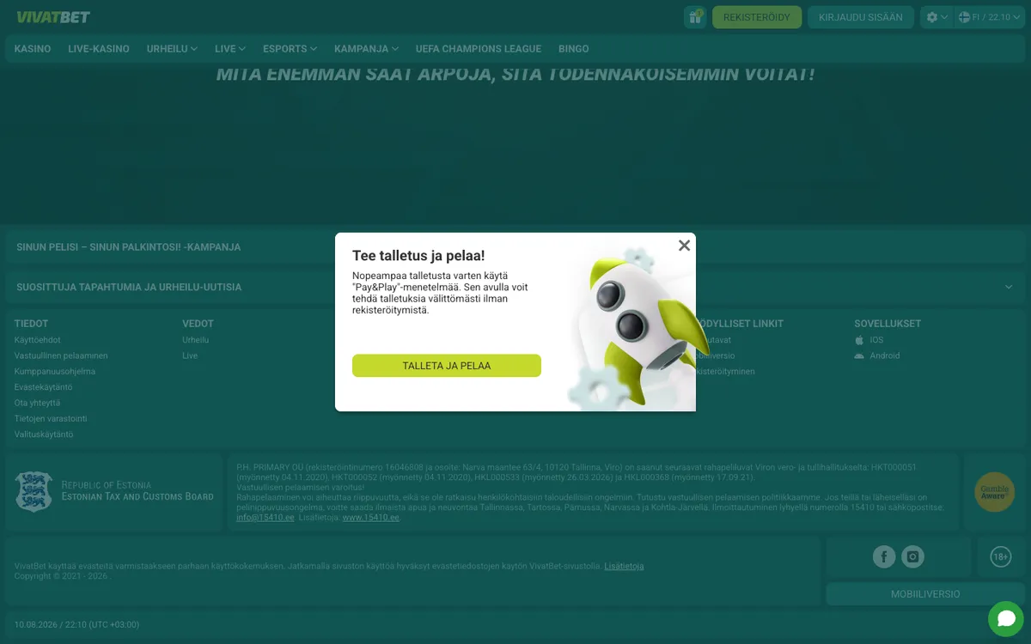The height and width of the screenshot is (644, 1031).
Task: Click Estonian Tax and Customs Board text
Action: [137, 496]
